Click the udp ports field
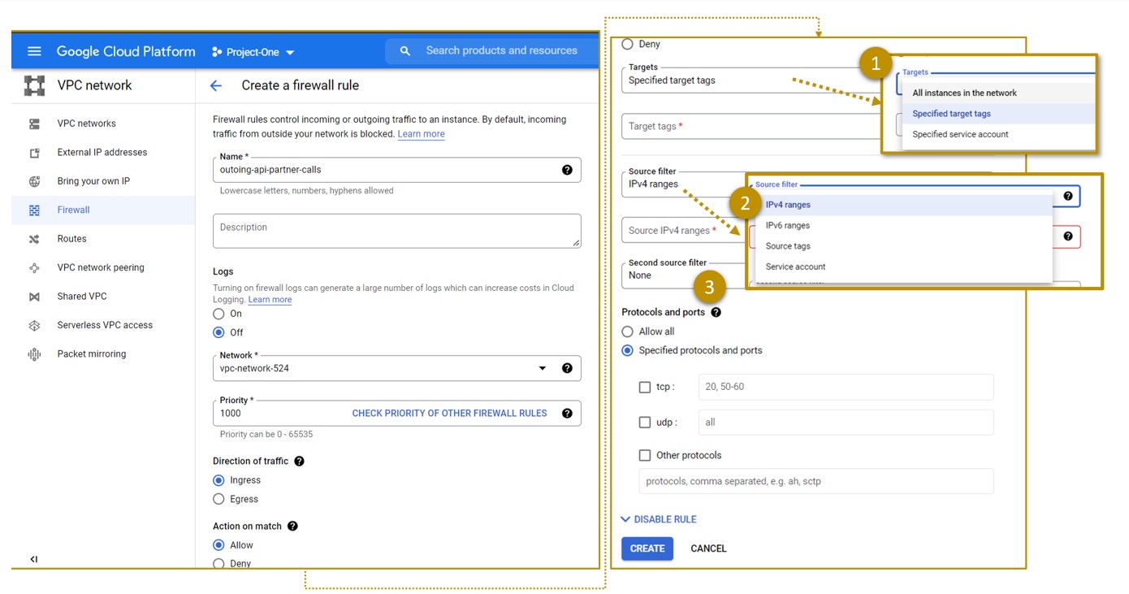The height and width of the screenshot is (594, 1129). click(846, 423)
